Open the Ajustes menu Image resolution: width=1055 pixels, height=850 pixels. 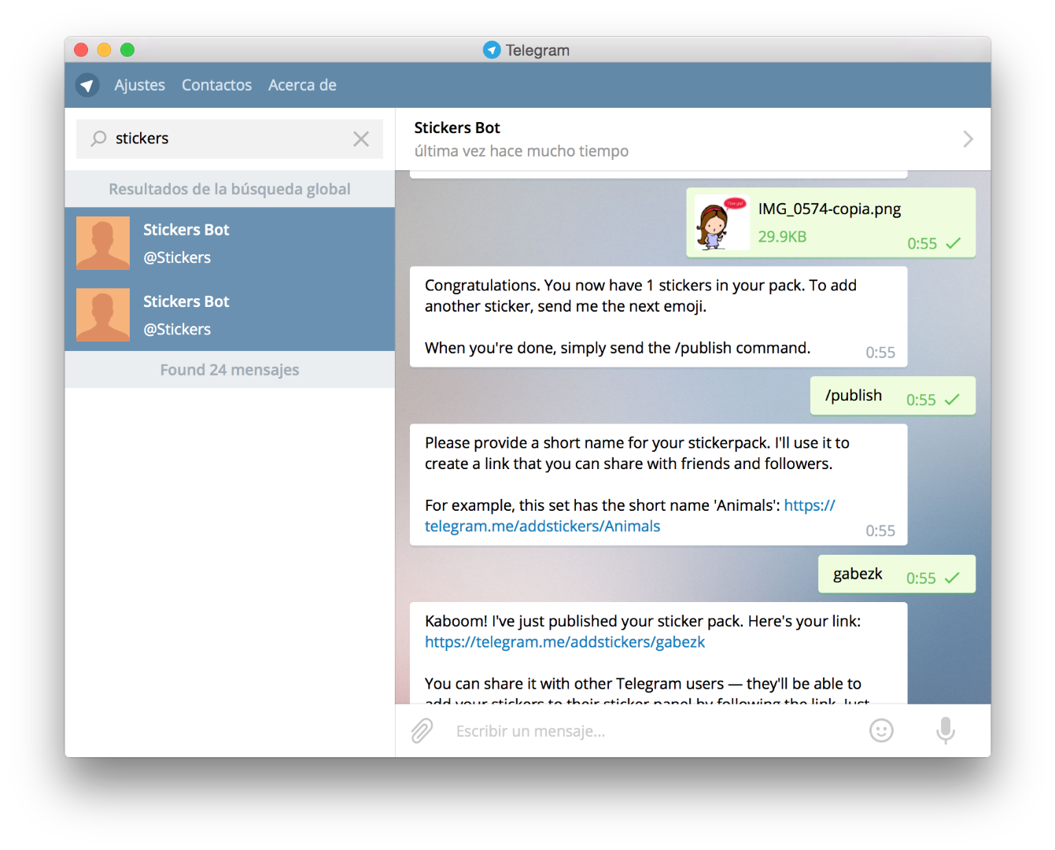click(x=139, y=85)
